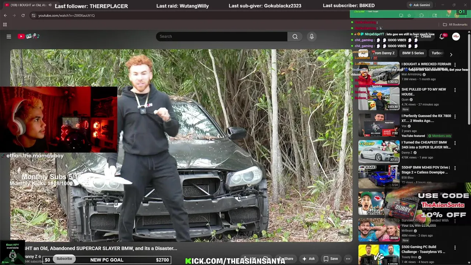Share the video

[x=286, y=259]
